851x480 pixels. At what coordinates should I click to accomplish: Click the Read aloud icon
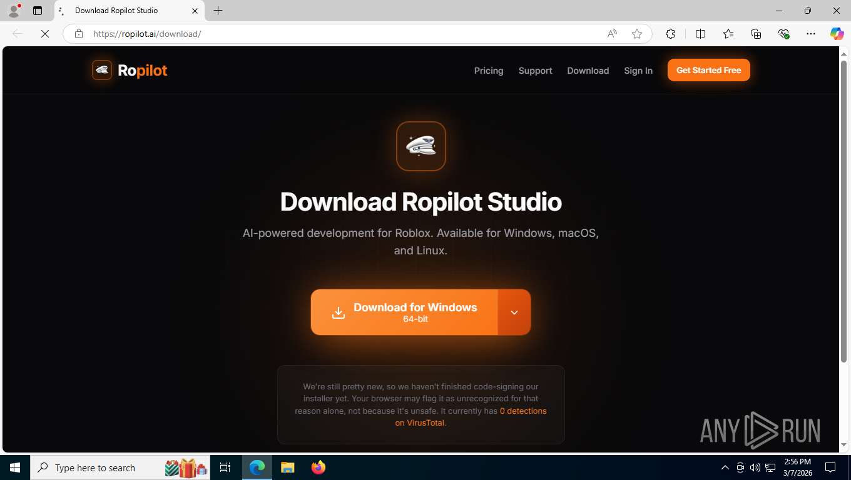point(612,34)
